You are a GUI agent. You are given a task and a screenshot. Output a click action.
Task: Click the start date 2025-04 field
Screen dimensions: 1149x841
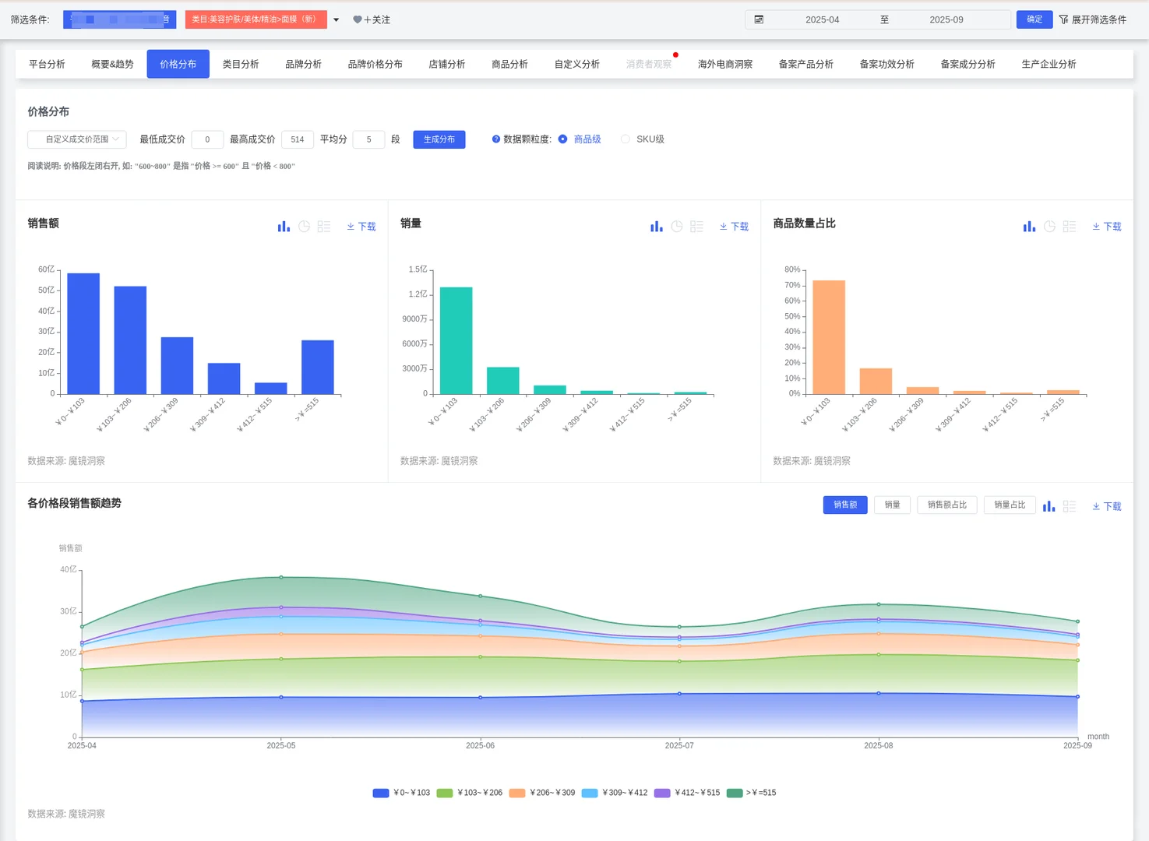click(823, 19)
